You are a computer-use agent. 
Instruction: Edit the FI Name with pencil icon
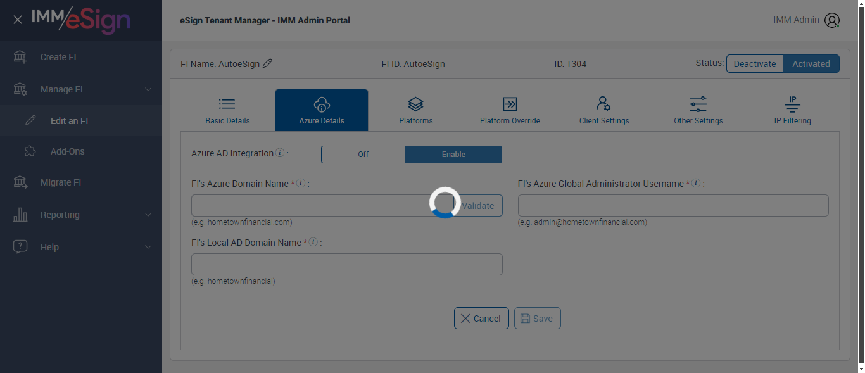[267, 63]
